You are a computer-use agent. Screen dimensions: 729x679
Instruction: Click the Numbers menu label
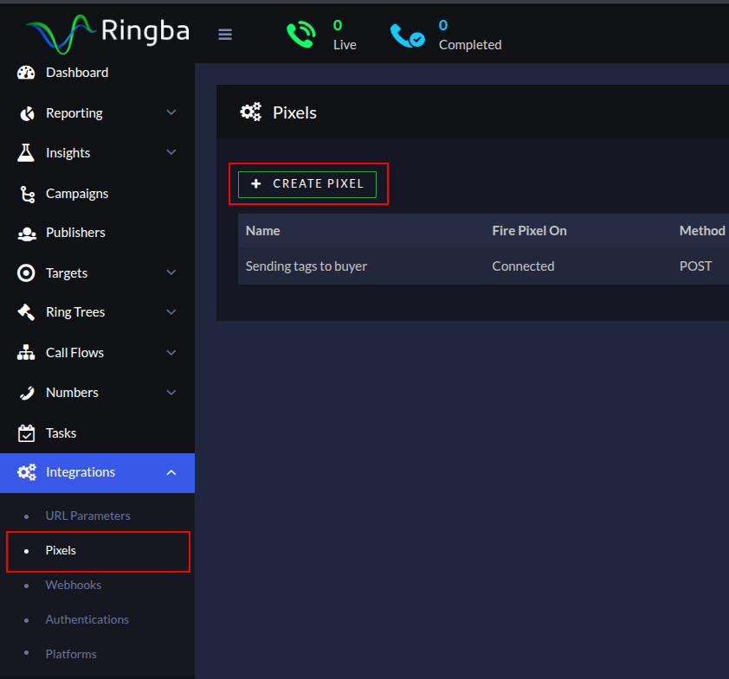[x=72, y=393]
